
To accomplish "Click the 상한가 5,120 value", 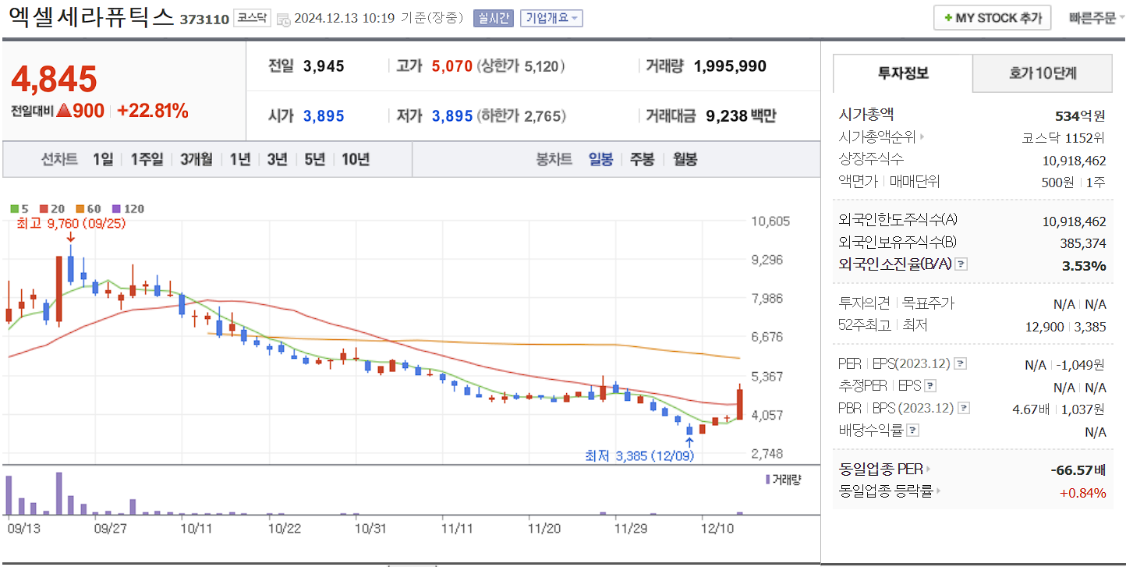I will point(521,66).
